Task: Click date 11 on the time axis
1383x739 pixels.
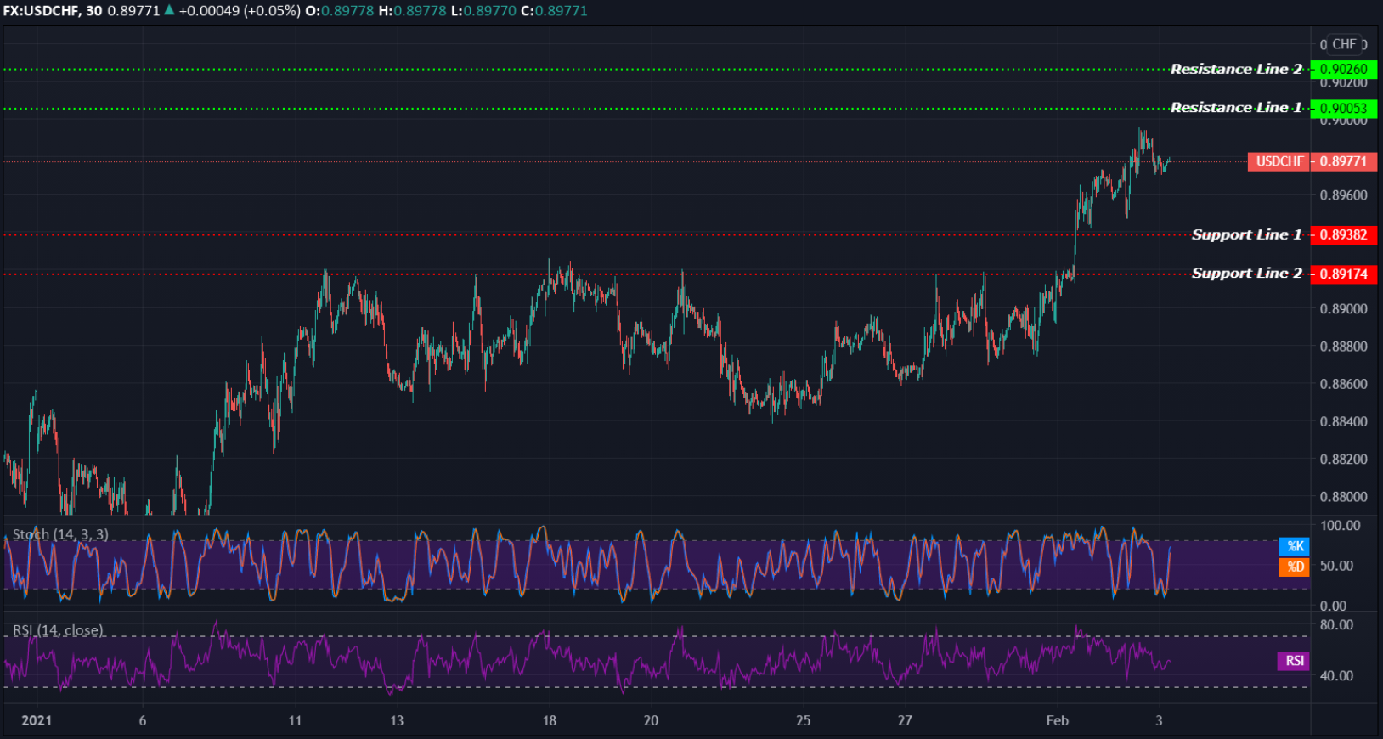Action: [x=295, y=720]
